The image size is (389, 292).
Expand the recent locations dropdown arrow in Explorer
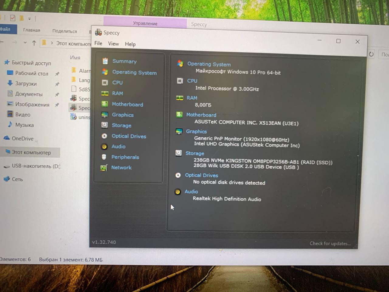[25, 43]
